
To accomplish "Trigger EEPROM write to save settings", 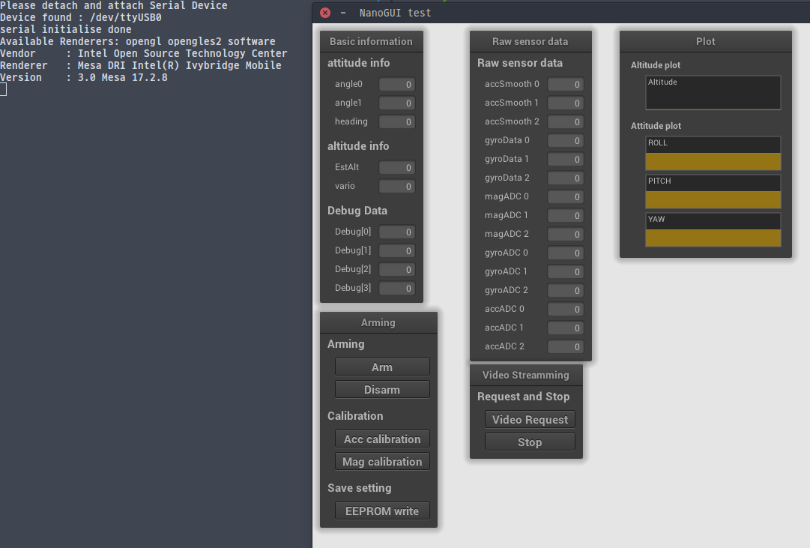I will coord(382,511).
